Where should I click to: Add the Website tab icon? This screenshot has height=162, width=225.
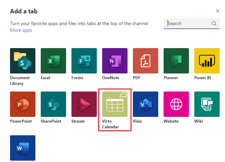[176, 104]
